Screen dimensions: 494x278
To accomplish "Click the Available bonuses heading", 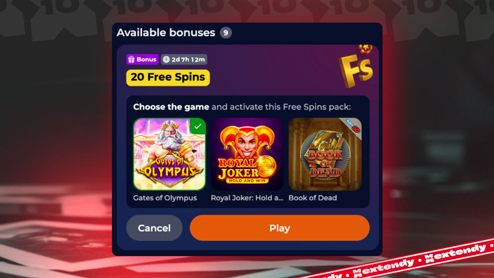I will (166, 33).
